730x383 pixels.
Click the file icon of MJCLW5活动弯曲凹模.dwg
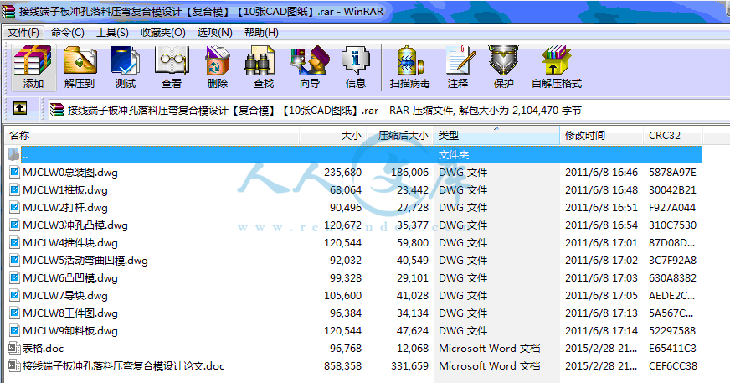tap(14, 260)
